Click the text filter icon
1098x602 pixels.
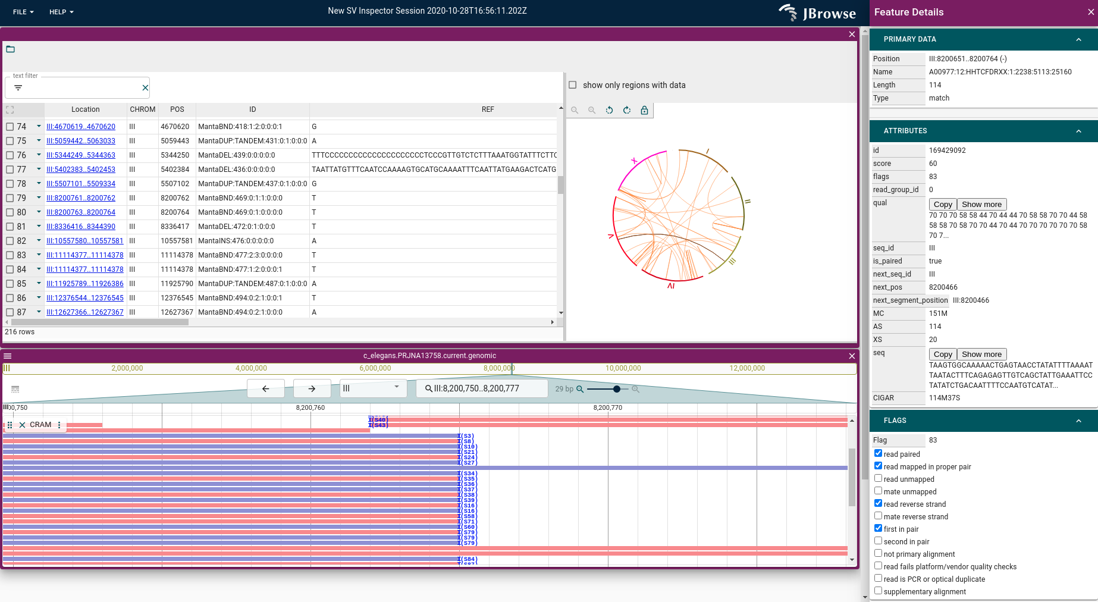18,87
